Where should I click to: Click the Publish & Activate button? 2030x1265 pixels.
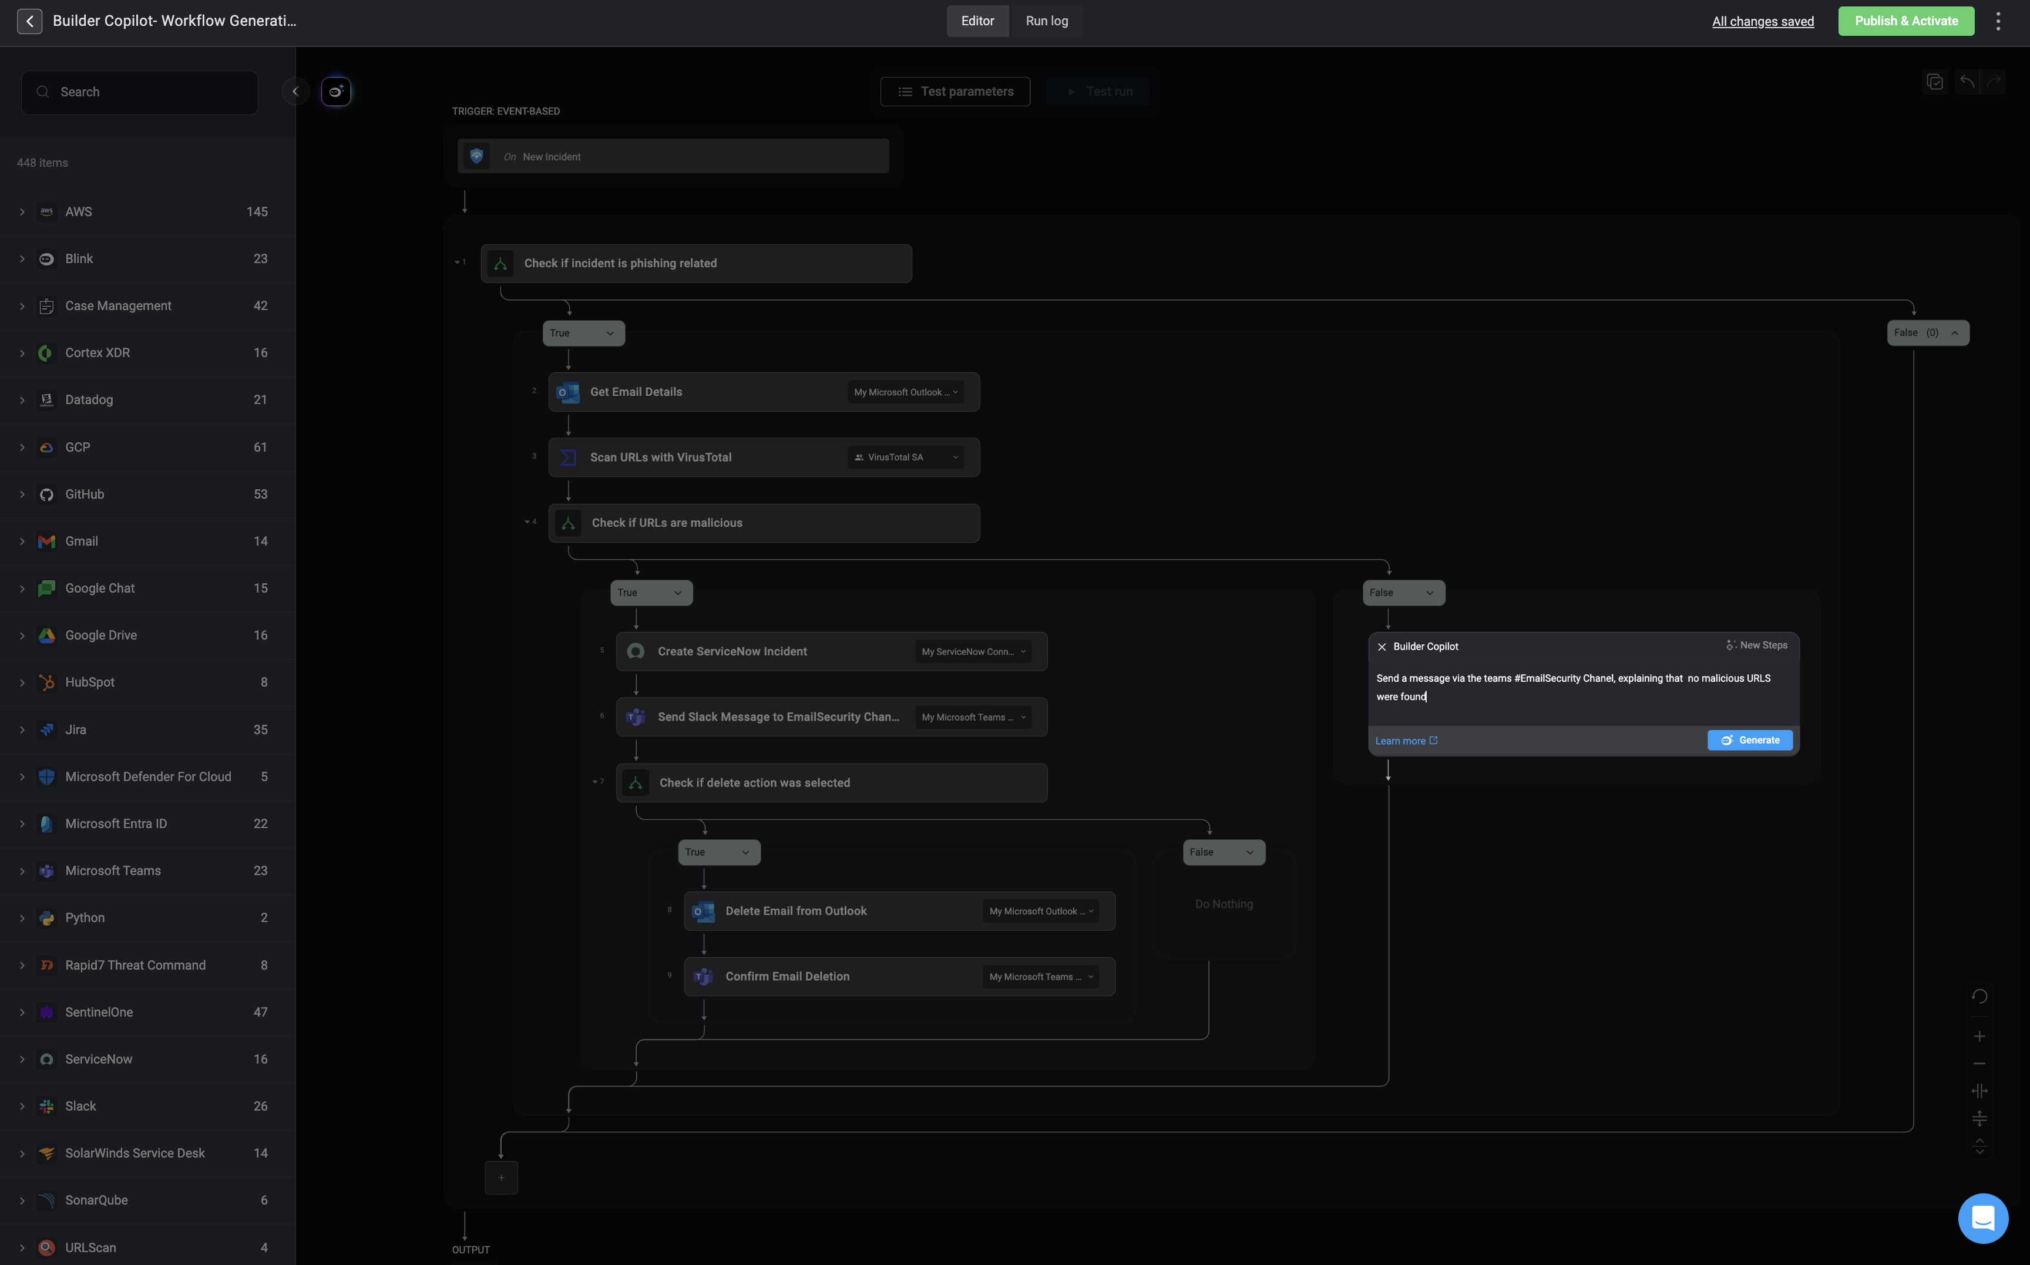pos(1905,21)
